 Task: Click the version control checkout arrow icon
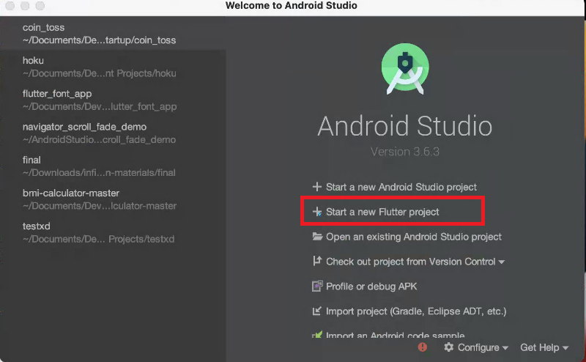317,261
